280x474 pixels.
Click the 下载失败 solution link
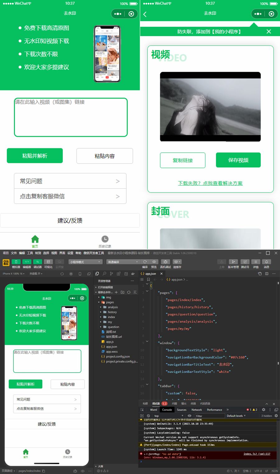[210, 183]
